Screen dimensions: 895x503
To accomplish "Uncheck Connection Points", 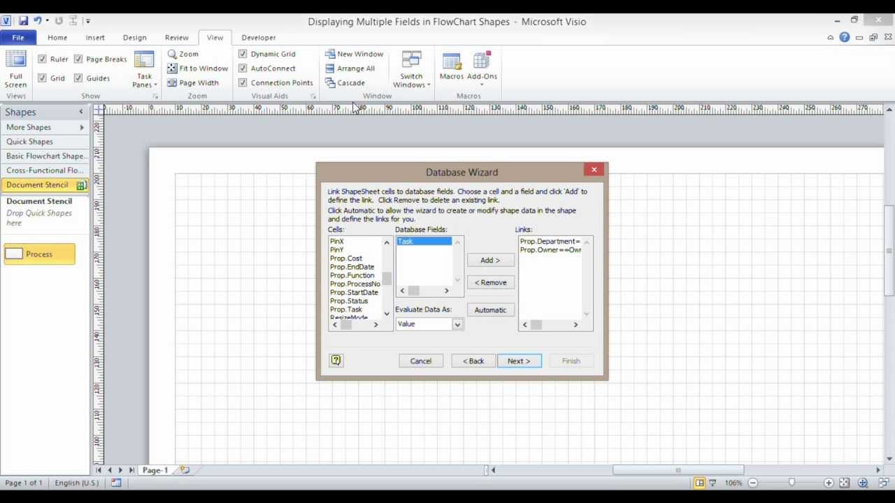I will (243, 82).
